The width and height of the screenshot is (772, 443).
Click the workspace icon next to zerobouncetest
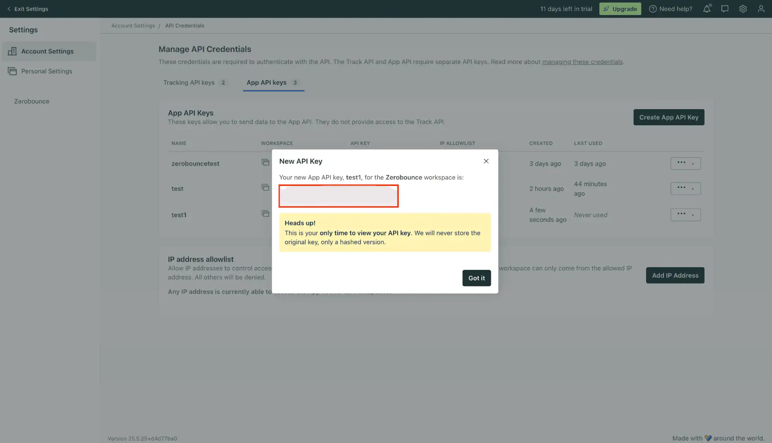[265, 162]
